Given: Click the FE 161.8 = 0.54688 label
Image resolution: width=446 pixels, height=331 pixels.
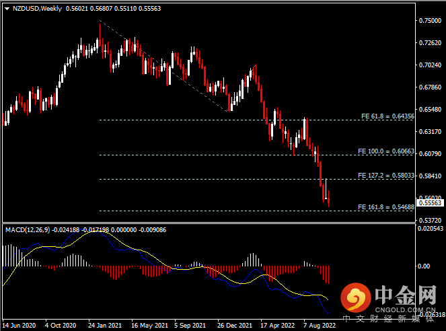Looking at the screenshot, I should (386, 207).
